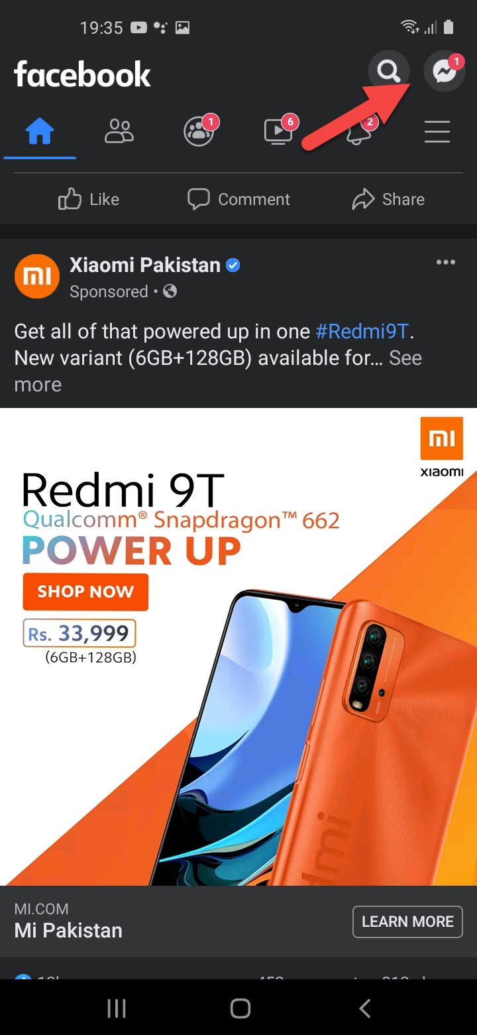Open the hamburger menu icon
The image size is (477, 1035).
coord(437,131)
